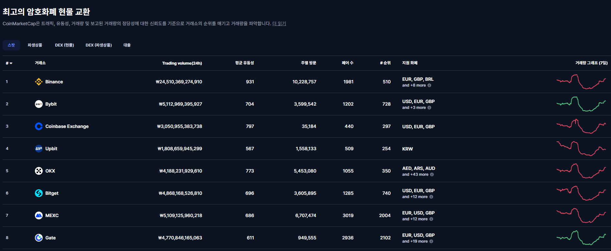Image resolution: width=611 pixels, height=251 pixels.
Task: Click the 지원 화폐 column header
Action: [410, 63]
